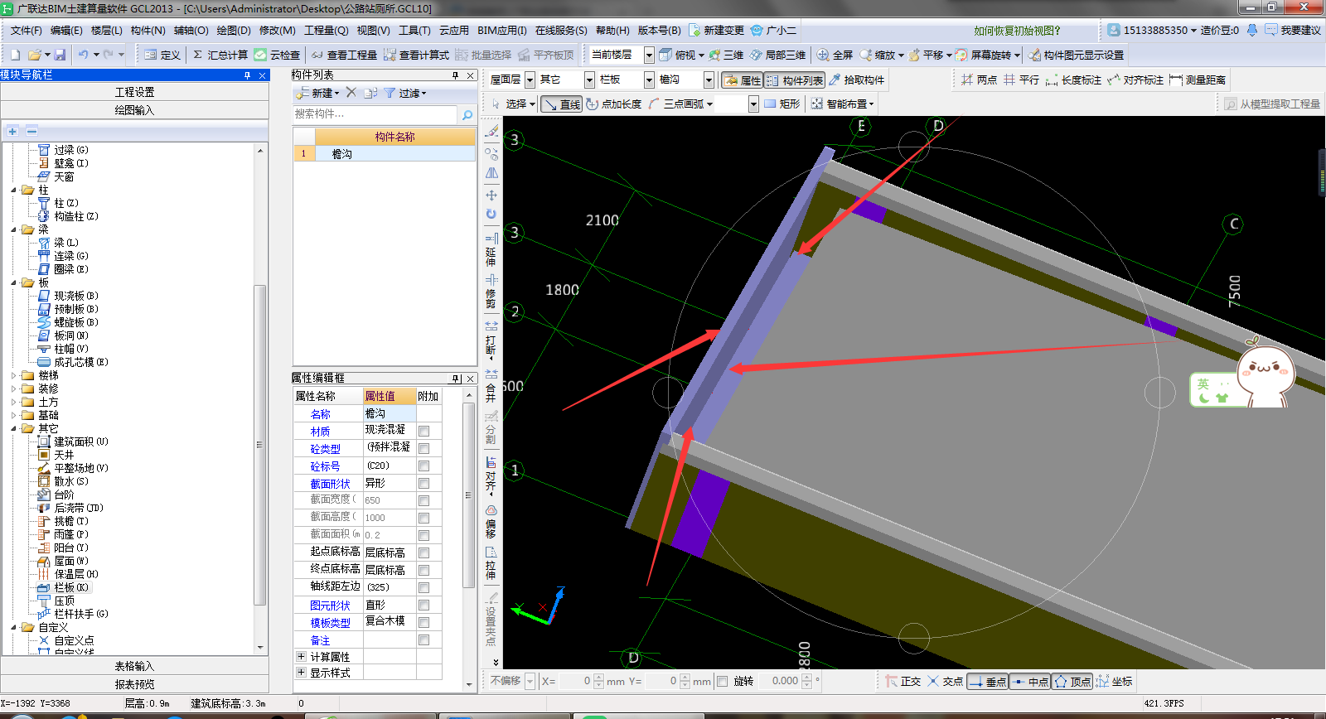Open the 工程量(Q) menu
This screenshot has height=719, width=1326.
point(327,30)
